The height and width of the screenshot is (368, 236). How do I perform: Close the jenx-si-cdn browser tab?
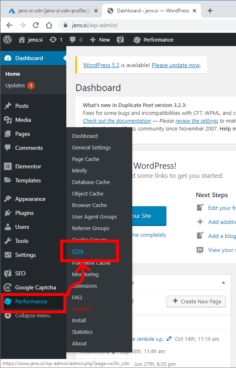[96, 11]
